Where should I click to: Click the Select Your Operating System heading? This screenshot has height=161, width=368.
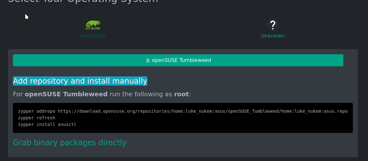pyautogui.click(x=83, y=1)
